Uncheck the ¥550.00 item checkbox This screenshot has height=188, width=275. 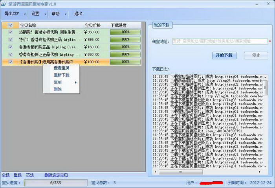(11, 54)
